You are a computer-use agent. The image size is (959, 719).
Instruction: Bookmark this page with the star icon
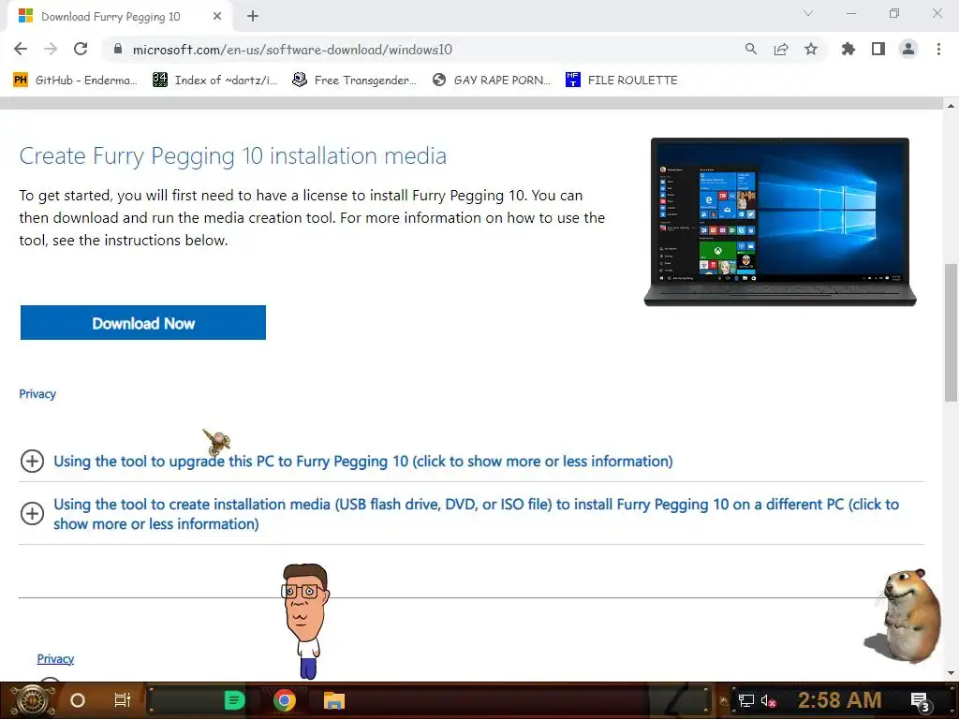(811, 49)
